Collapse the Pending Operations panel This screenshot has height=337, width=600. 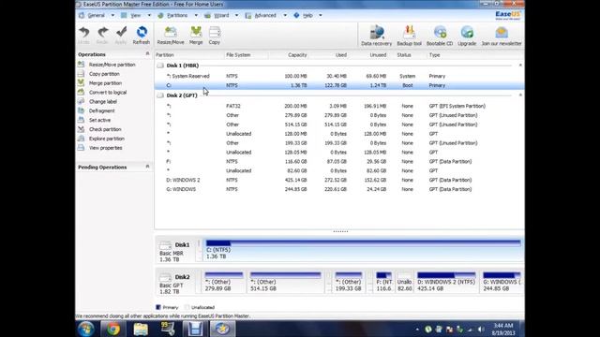click(147, 167)
